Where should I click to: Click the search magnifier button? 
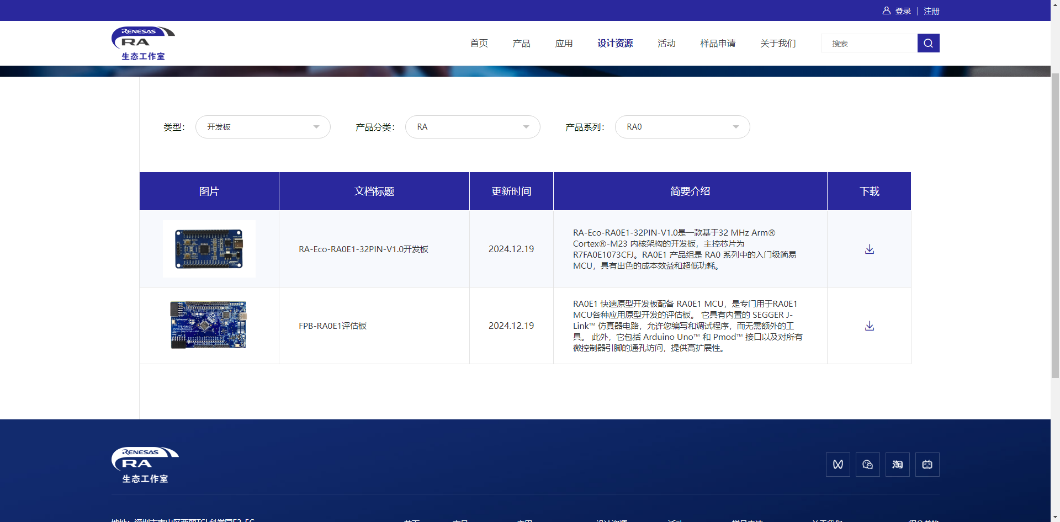click(x=928, y=43)
